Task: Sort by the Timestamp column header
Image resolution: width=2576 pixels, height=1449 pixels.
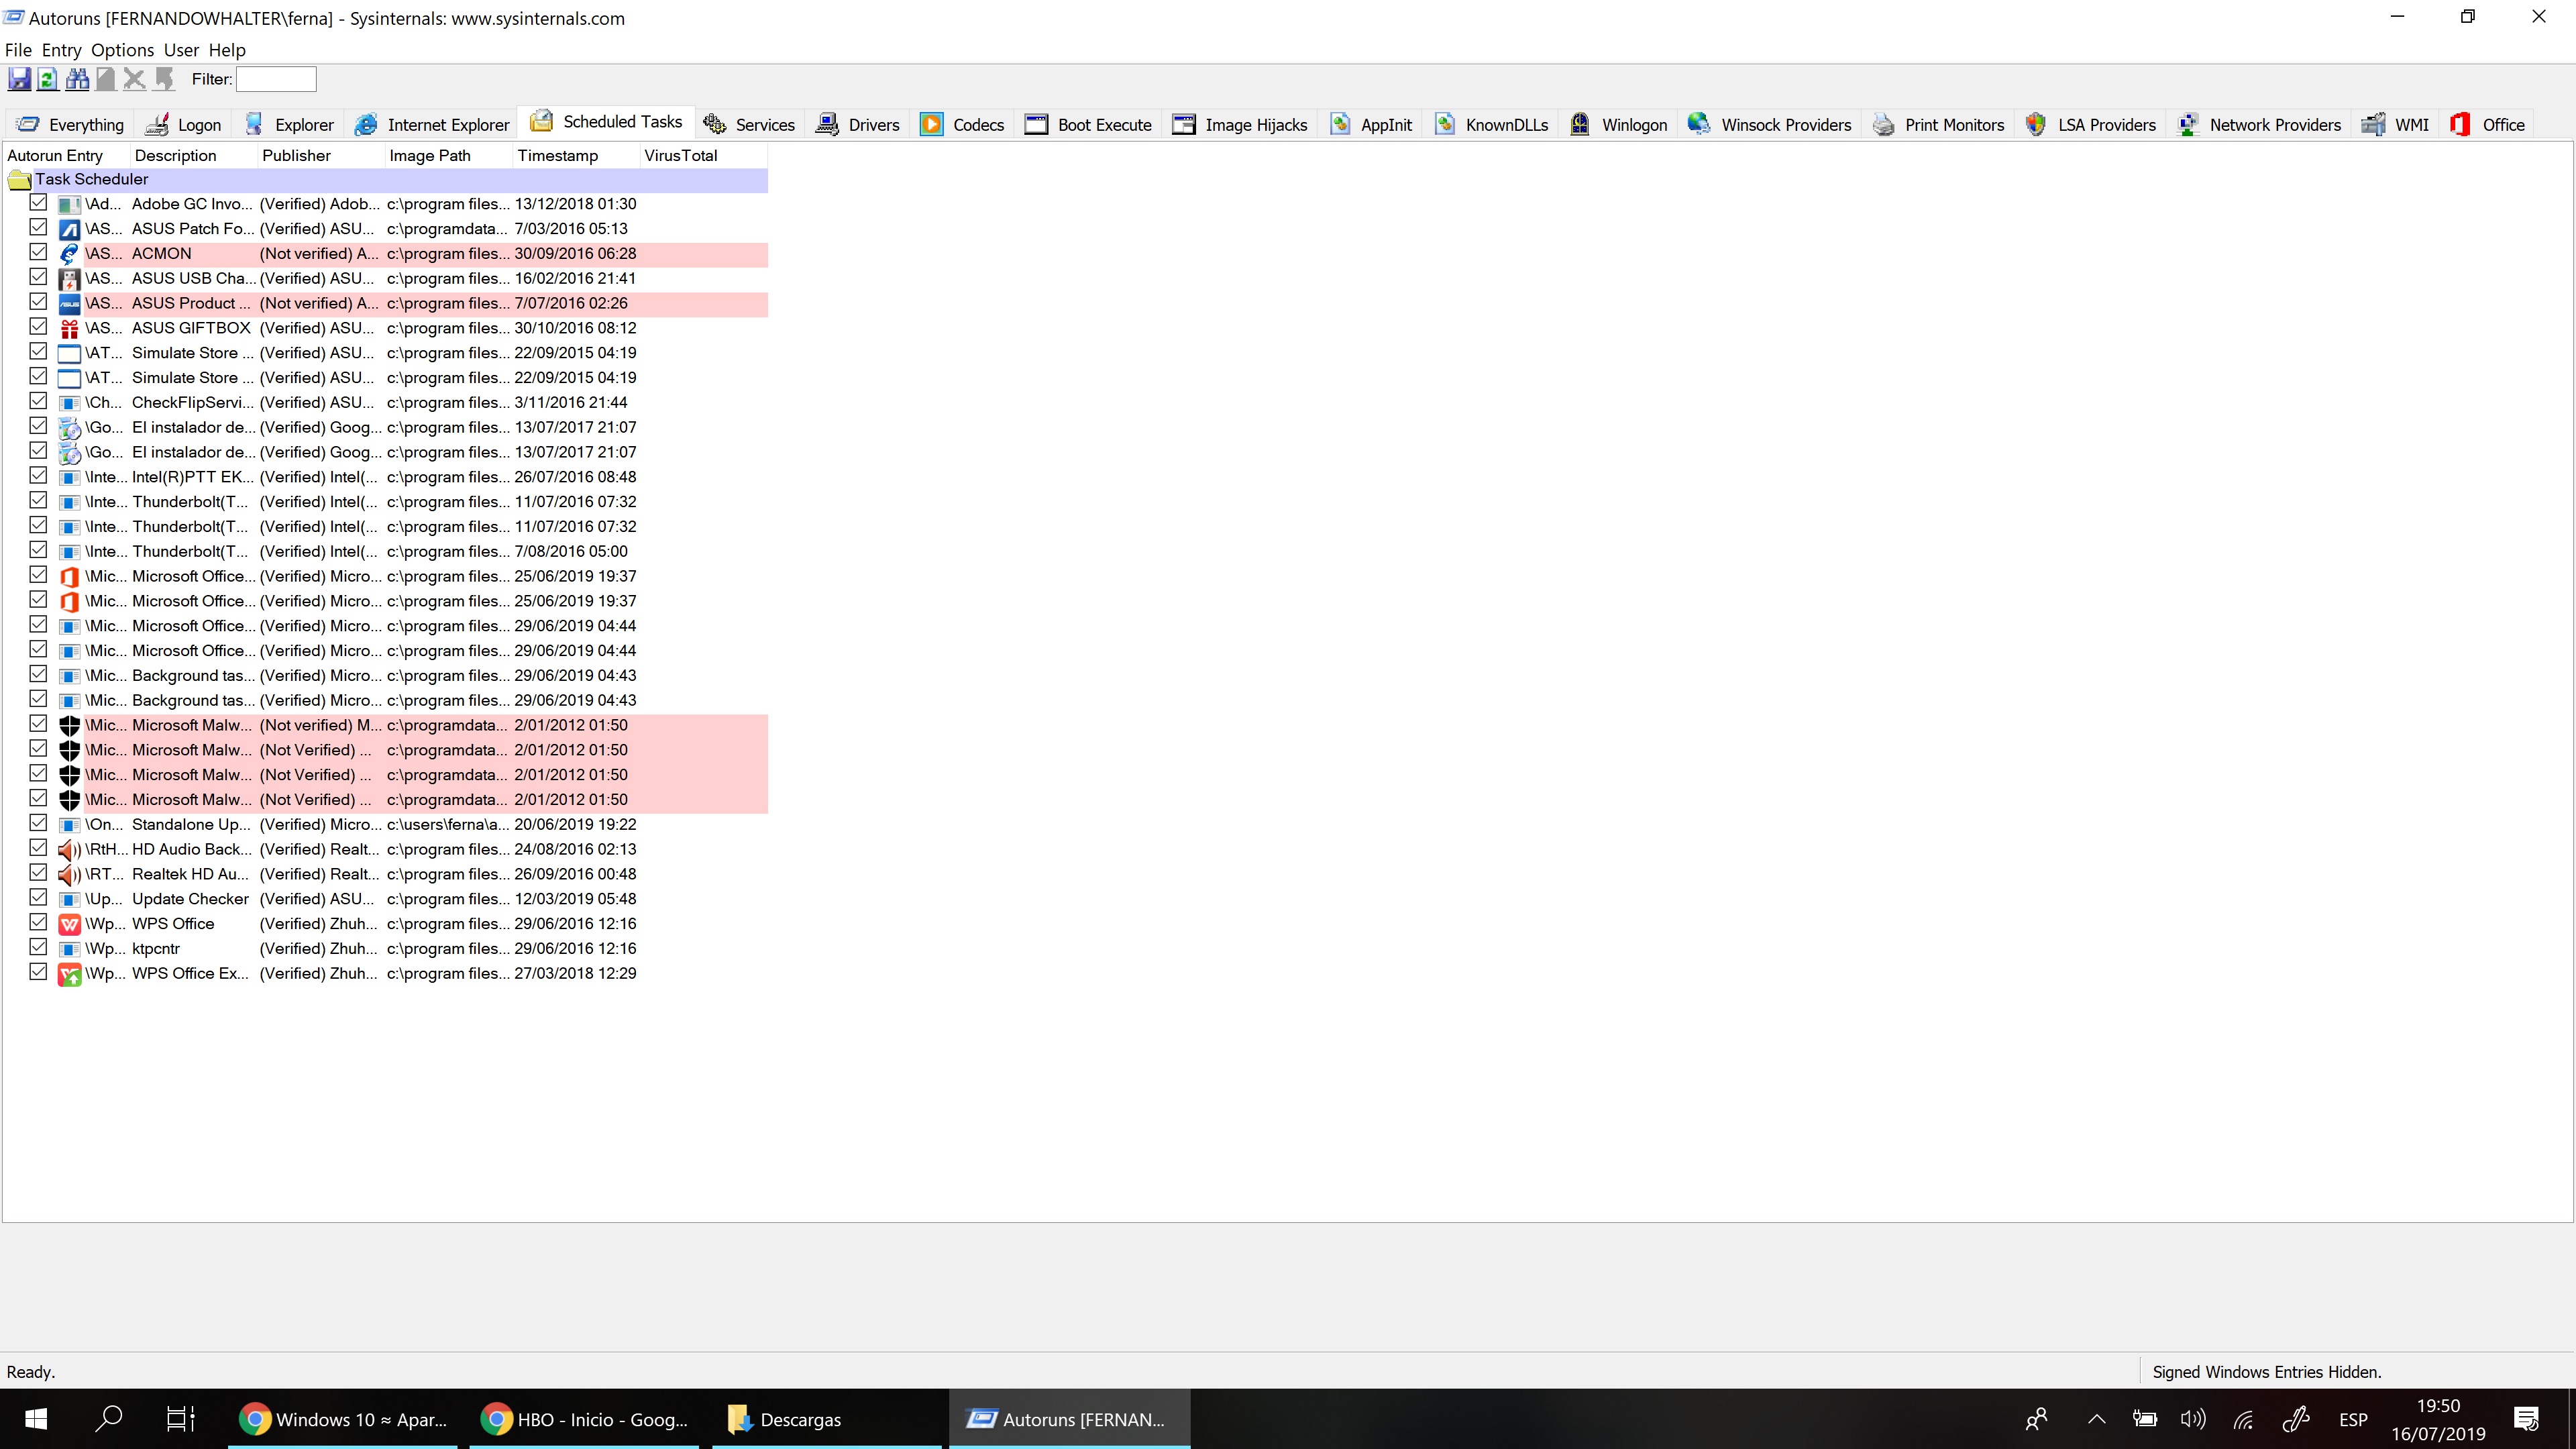Action: [x=558, y=156]
